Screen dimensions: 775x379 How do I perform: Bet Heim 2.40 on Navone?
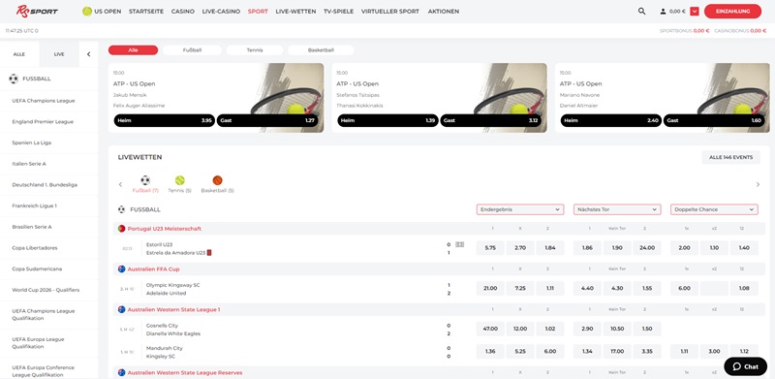coord(611,120)
